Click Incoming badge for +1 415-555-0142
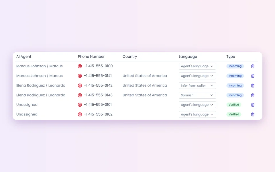Viewport: 275px width, 172px height. pos(235,85)
